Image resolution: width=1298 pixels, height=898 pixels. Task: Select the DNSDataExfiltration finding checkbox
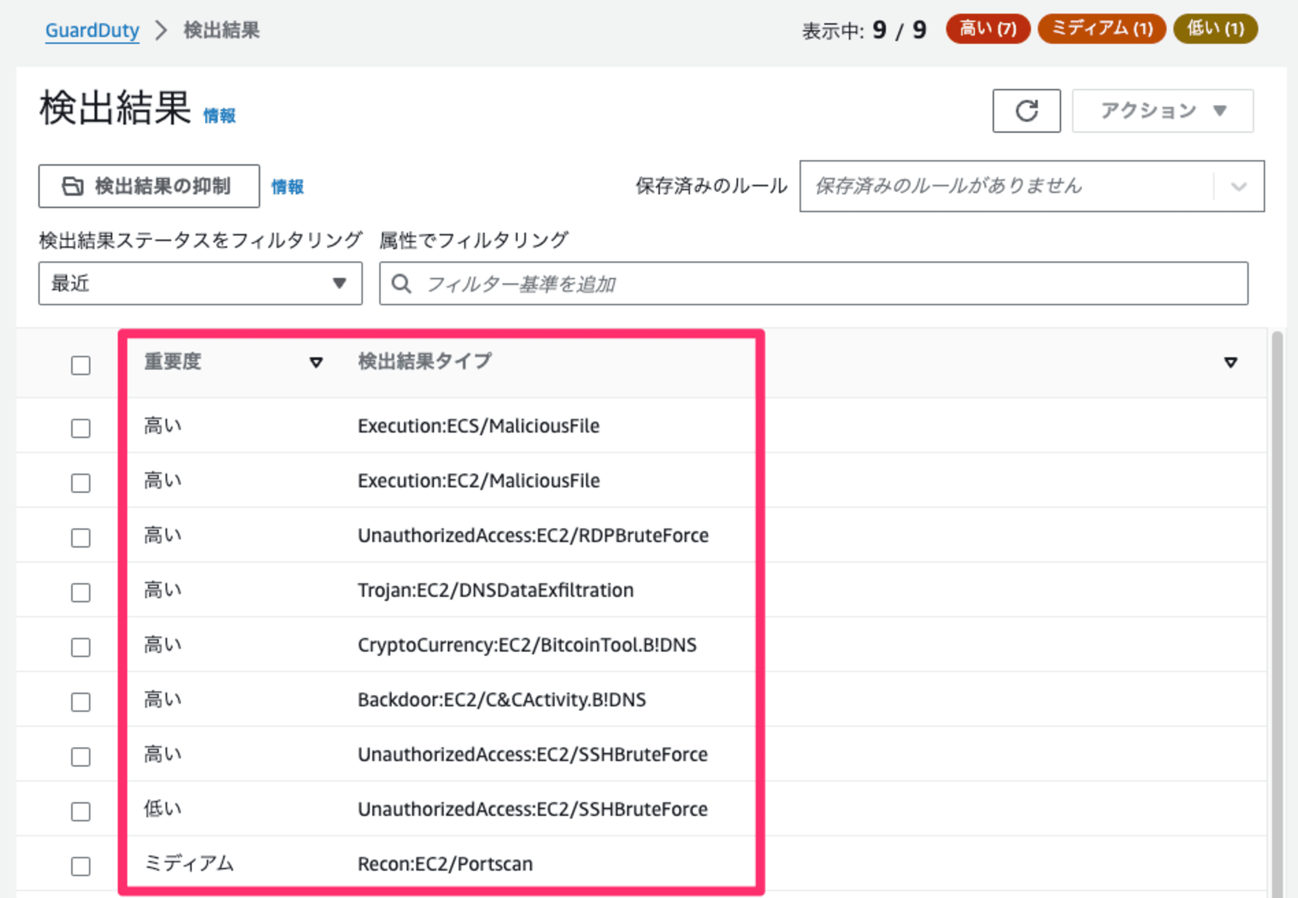click(80, 592)
